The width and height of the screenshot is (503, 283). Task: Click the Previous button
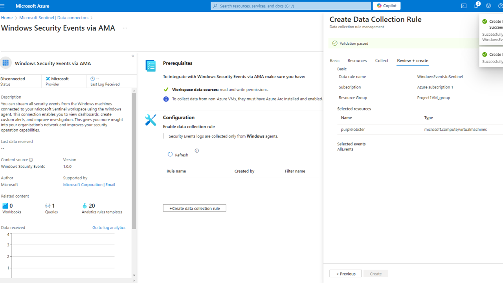(x=346, y=274)
